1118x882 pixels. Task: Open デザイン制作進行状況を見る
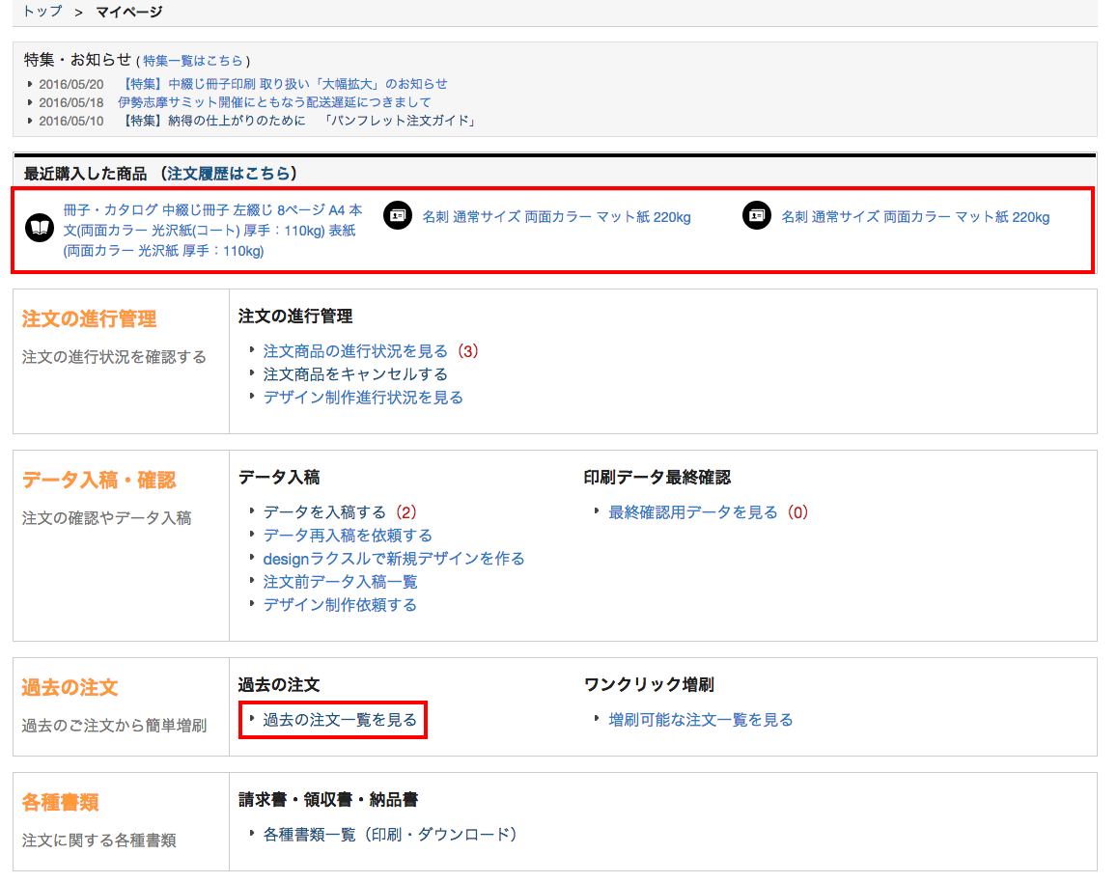pos(363,398)
